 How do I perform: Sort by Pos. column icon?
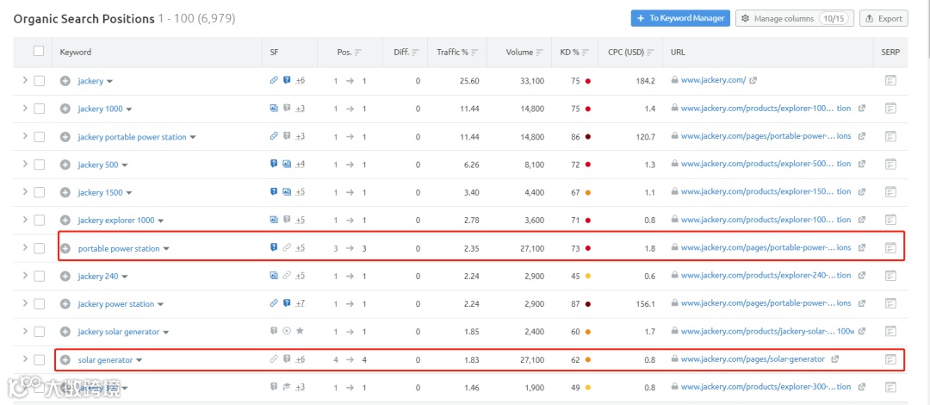[358, 53]
